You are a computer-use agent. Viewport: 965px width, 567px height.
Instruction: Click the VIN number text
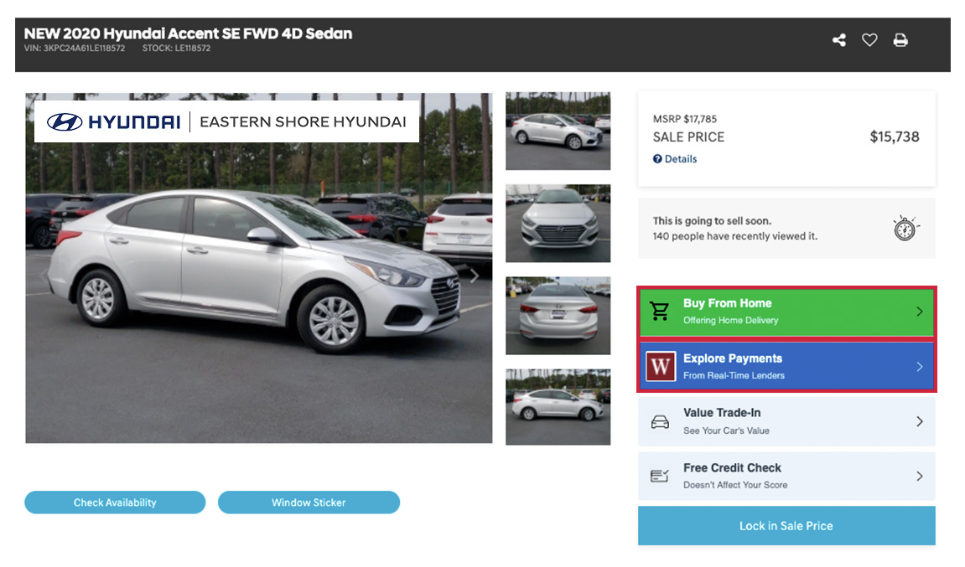pyautogui.click(x=75, y=48)
